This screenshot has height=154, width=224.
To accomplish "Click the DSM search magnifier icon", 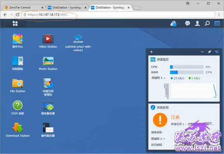I will pos(207,23).
